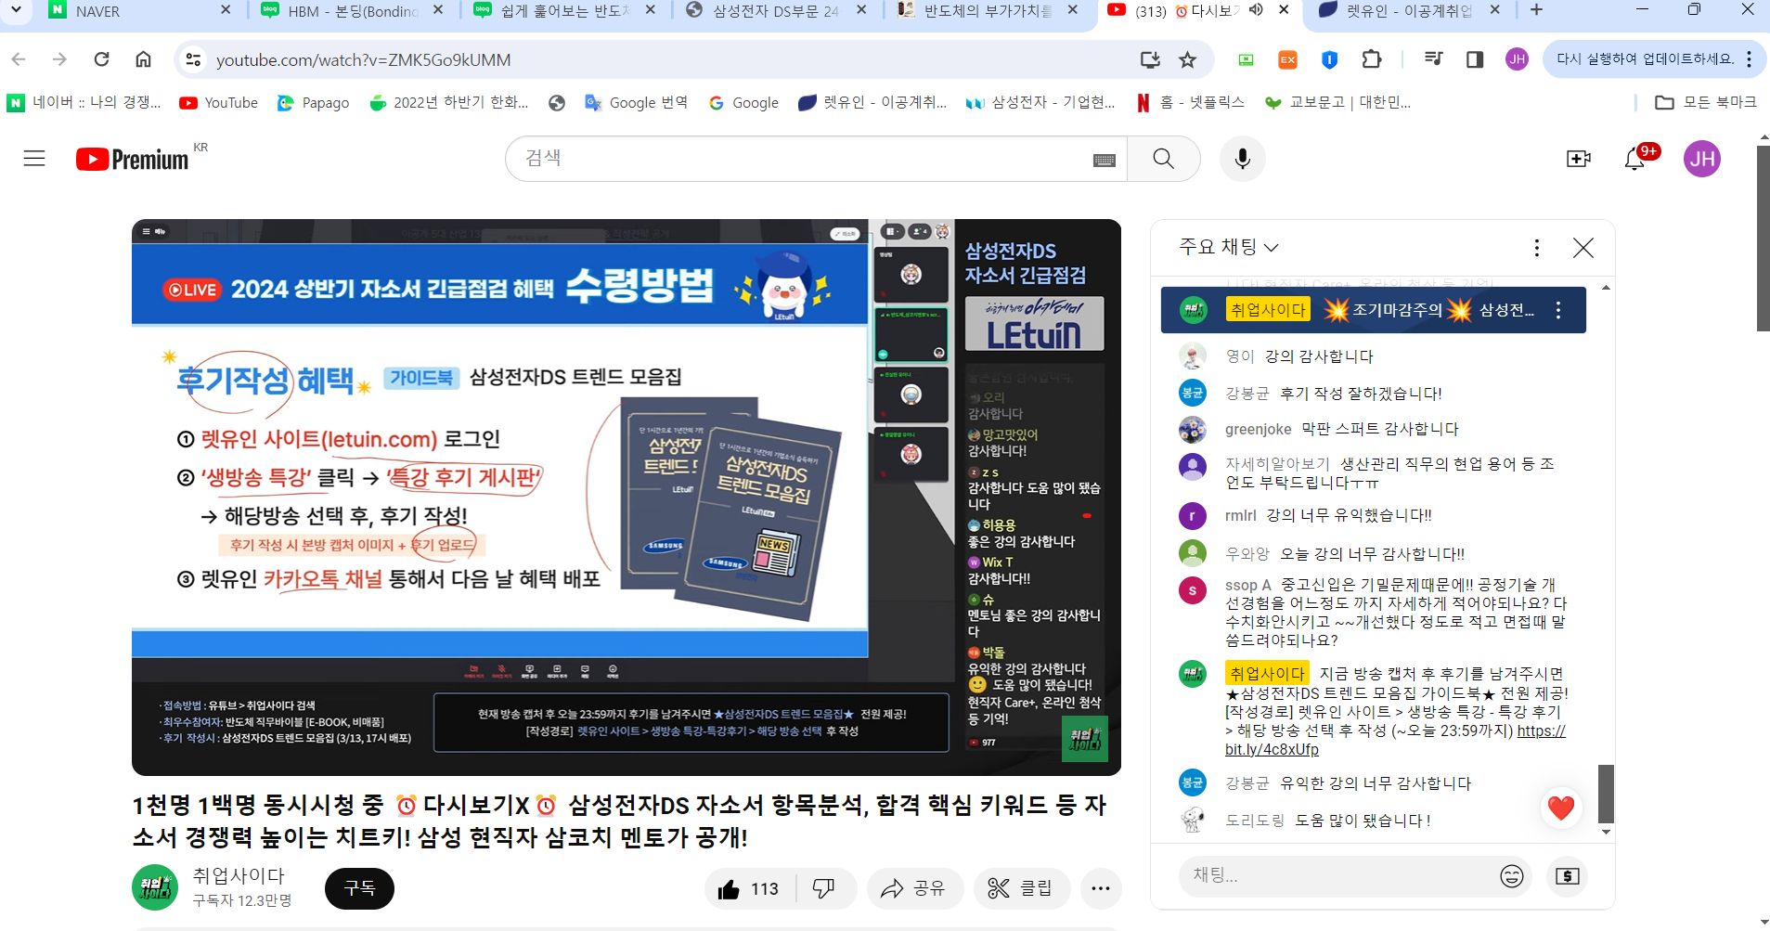Click the create video camera icon
Image resolution: width=1770 pixels, height=931 pixels.
1578,159
